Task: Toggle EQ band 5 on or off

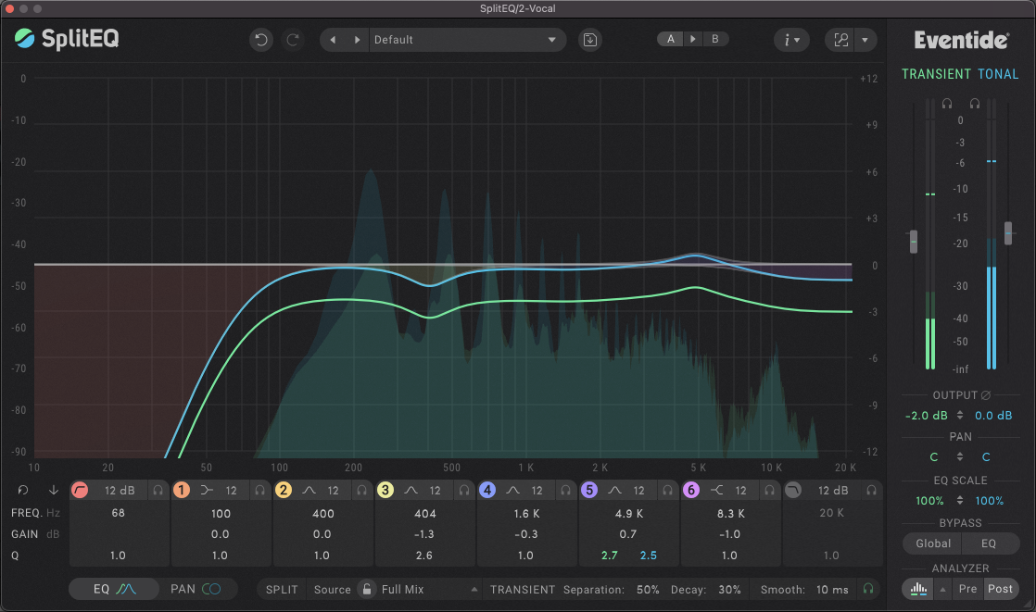Action: point(588,490)
